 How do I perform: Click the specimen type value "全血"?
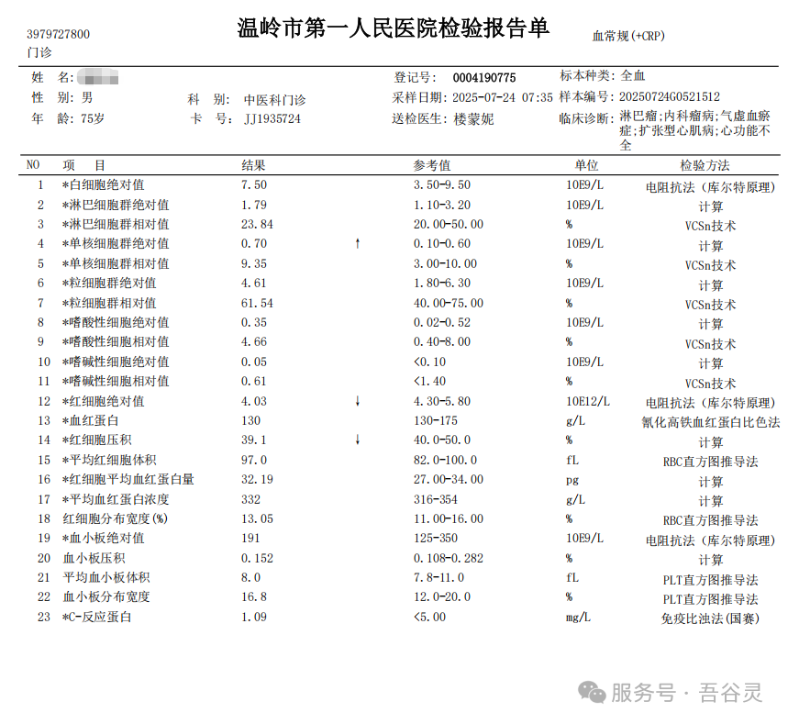click(x=633, y=76)
